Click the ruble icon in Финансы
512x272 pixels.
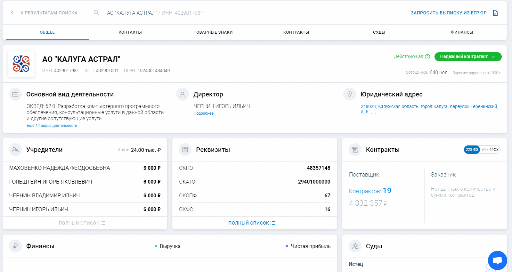pyautogui.click(x=15, y=246)
